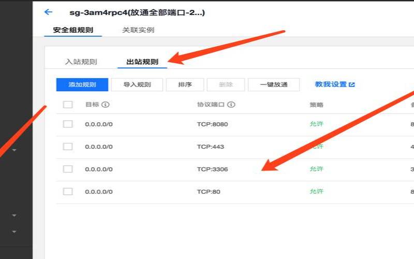Screen dimensions: 414x259
Task: Open the 入站规则 tab
Action: pyautogui.click(x=81, y=62)
